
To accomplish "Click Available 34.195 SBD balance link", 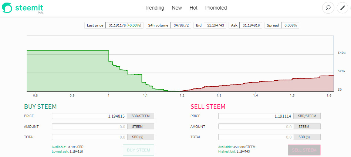I will point(68,147).
